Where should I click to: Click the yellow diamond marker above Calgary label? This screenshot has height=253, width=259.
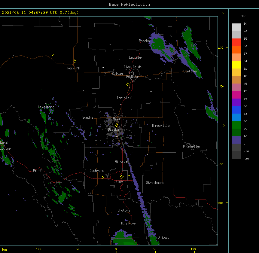pos(122,177)
